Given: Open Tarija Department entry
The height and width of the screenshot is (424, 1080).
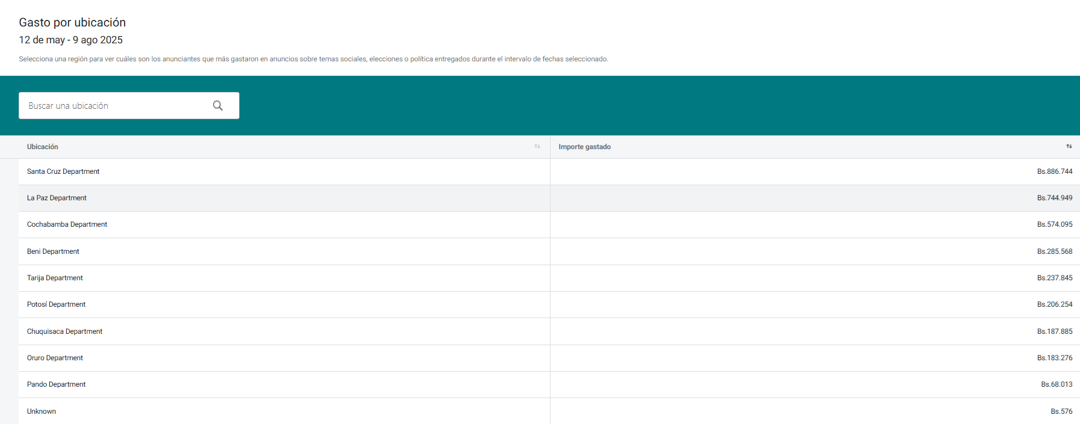Looking at the screenshot, I should [55, 278].
